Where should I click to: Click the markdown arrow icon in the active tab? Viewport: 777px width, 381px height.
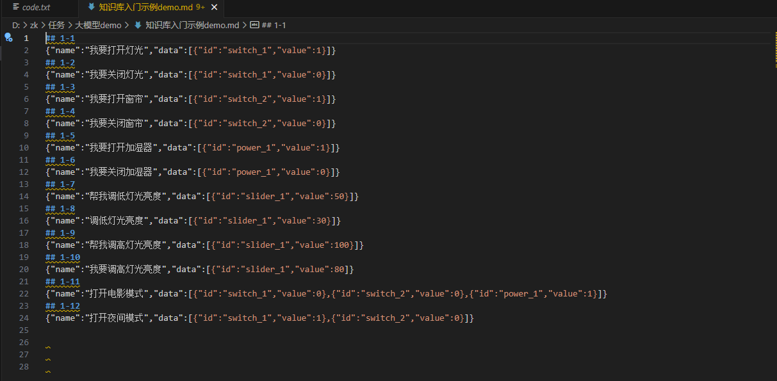tap(91, 8)
